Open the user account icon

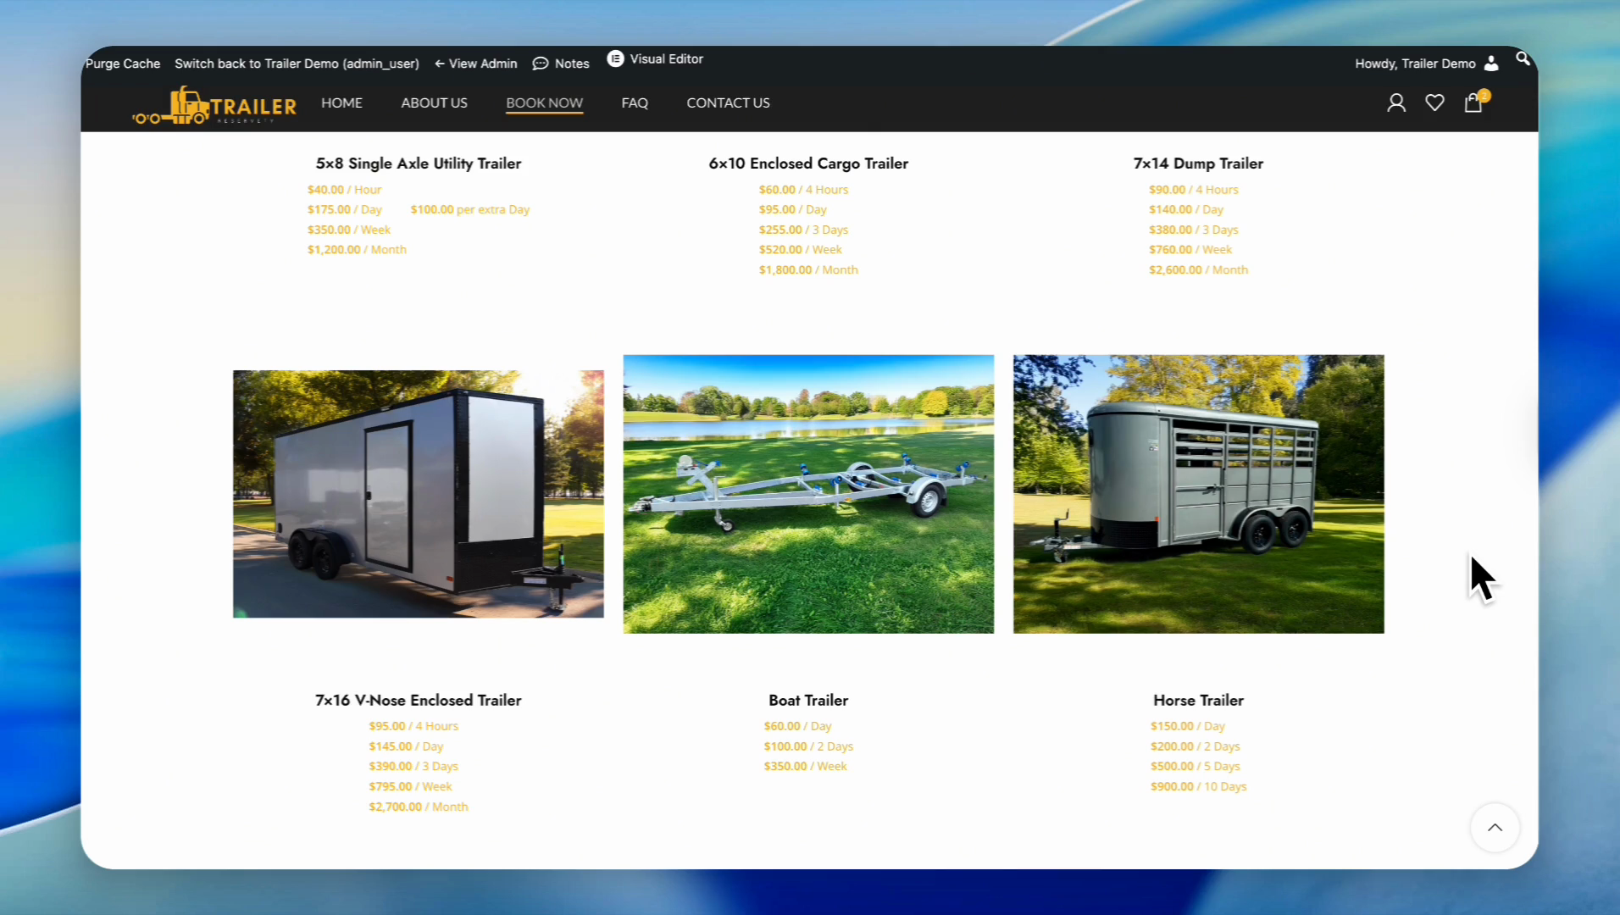click(1395, 103)
